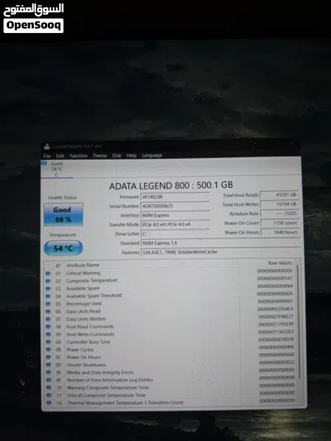Open the Theme menu
This screenshot has height=441, width=331.
coord(100,156)
